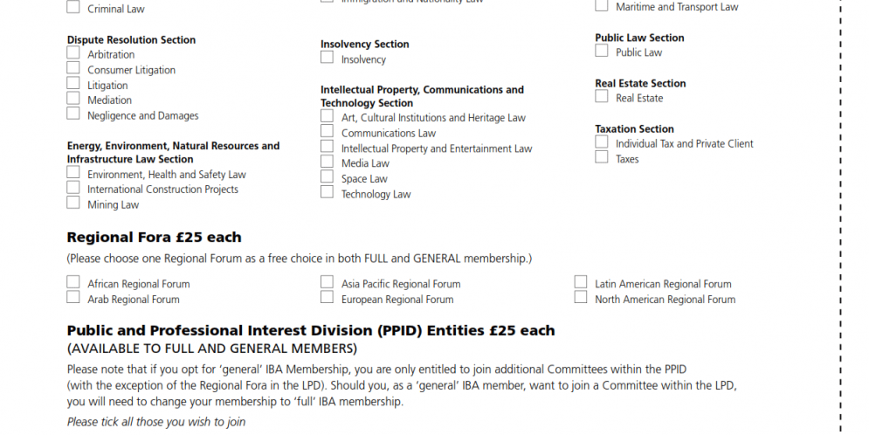This screenshot has height=435, width=869.
Task: Select the Insolvency checkbox
Action: (x=327, y=58)
